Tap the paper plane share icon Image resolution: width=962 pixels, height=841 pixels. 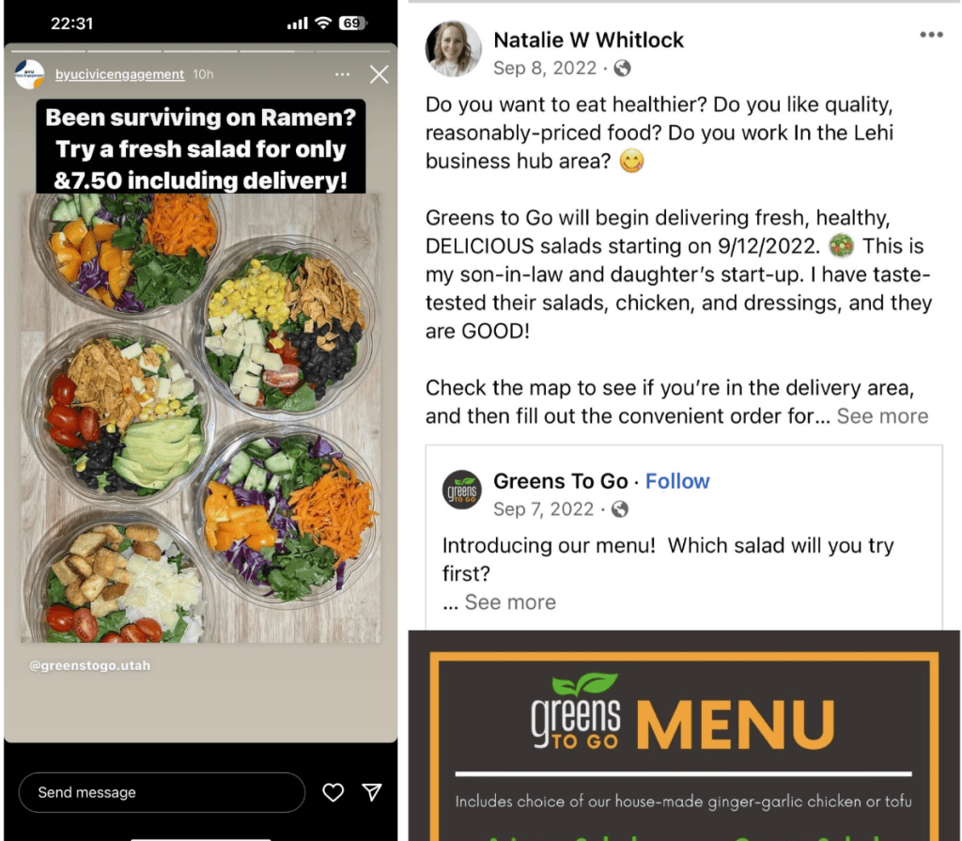click(372, 792)
